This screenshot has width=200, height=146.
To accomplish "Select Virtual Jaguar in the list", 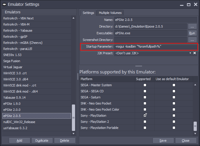I will click(x=37, y=67).
